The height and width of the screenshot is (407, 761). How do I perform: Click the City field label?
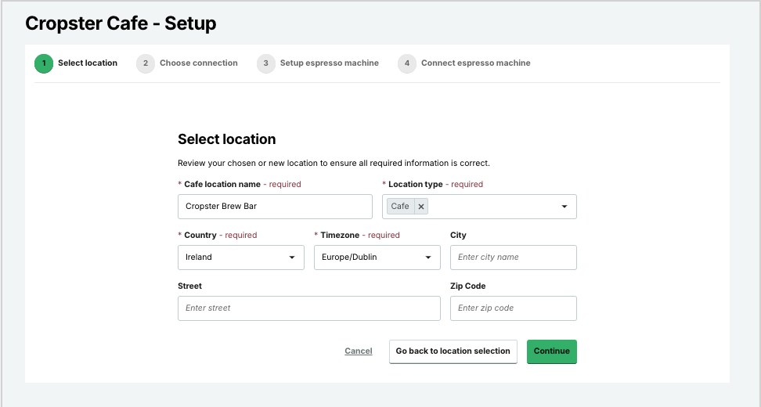[x=458, y=236]
